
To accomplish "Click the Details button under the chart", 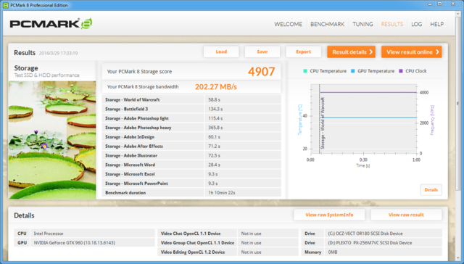I will (431, 190).
